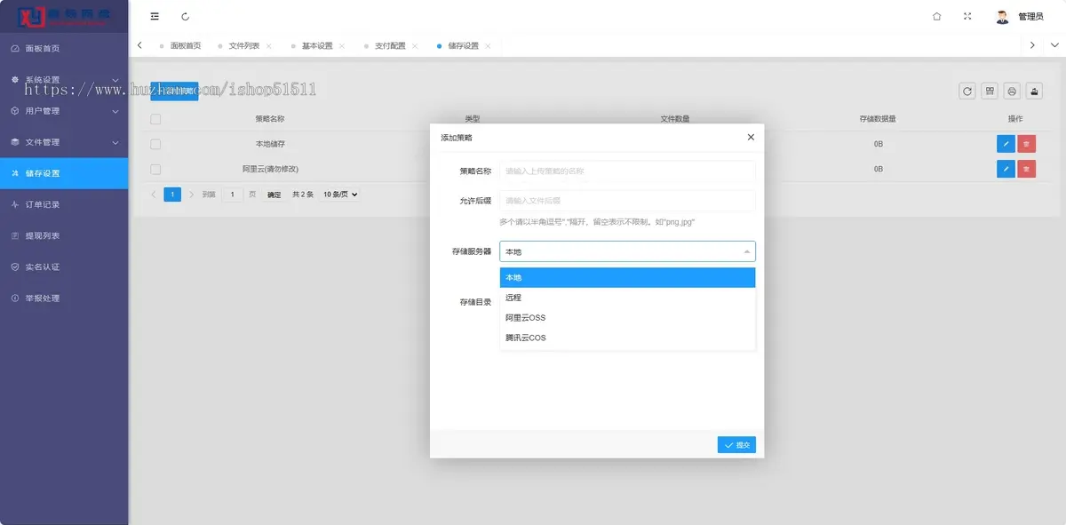1066x525 pixels.
Task: Choose 阿里云OSS in the dropdown list
Action: click(x=627, y=317)
